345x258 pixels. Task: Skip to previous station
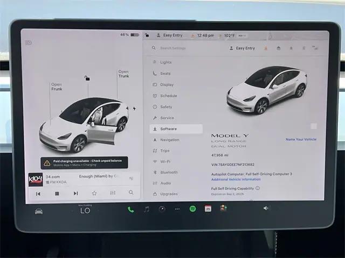38,193
